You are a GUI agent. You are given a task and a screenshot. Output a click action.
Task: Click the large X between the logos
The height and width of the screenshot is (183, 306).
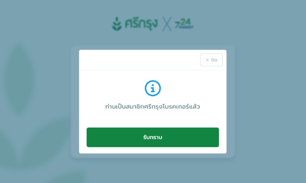167,24
